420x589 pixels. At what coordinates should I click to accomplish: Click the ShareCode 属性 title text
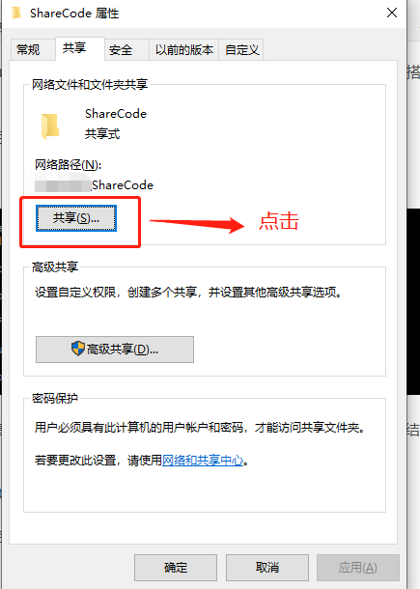click(74, 14)
